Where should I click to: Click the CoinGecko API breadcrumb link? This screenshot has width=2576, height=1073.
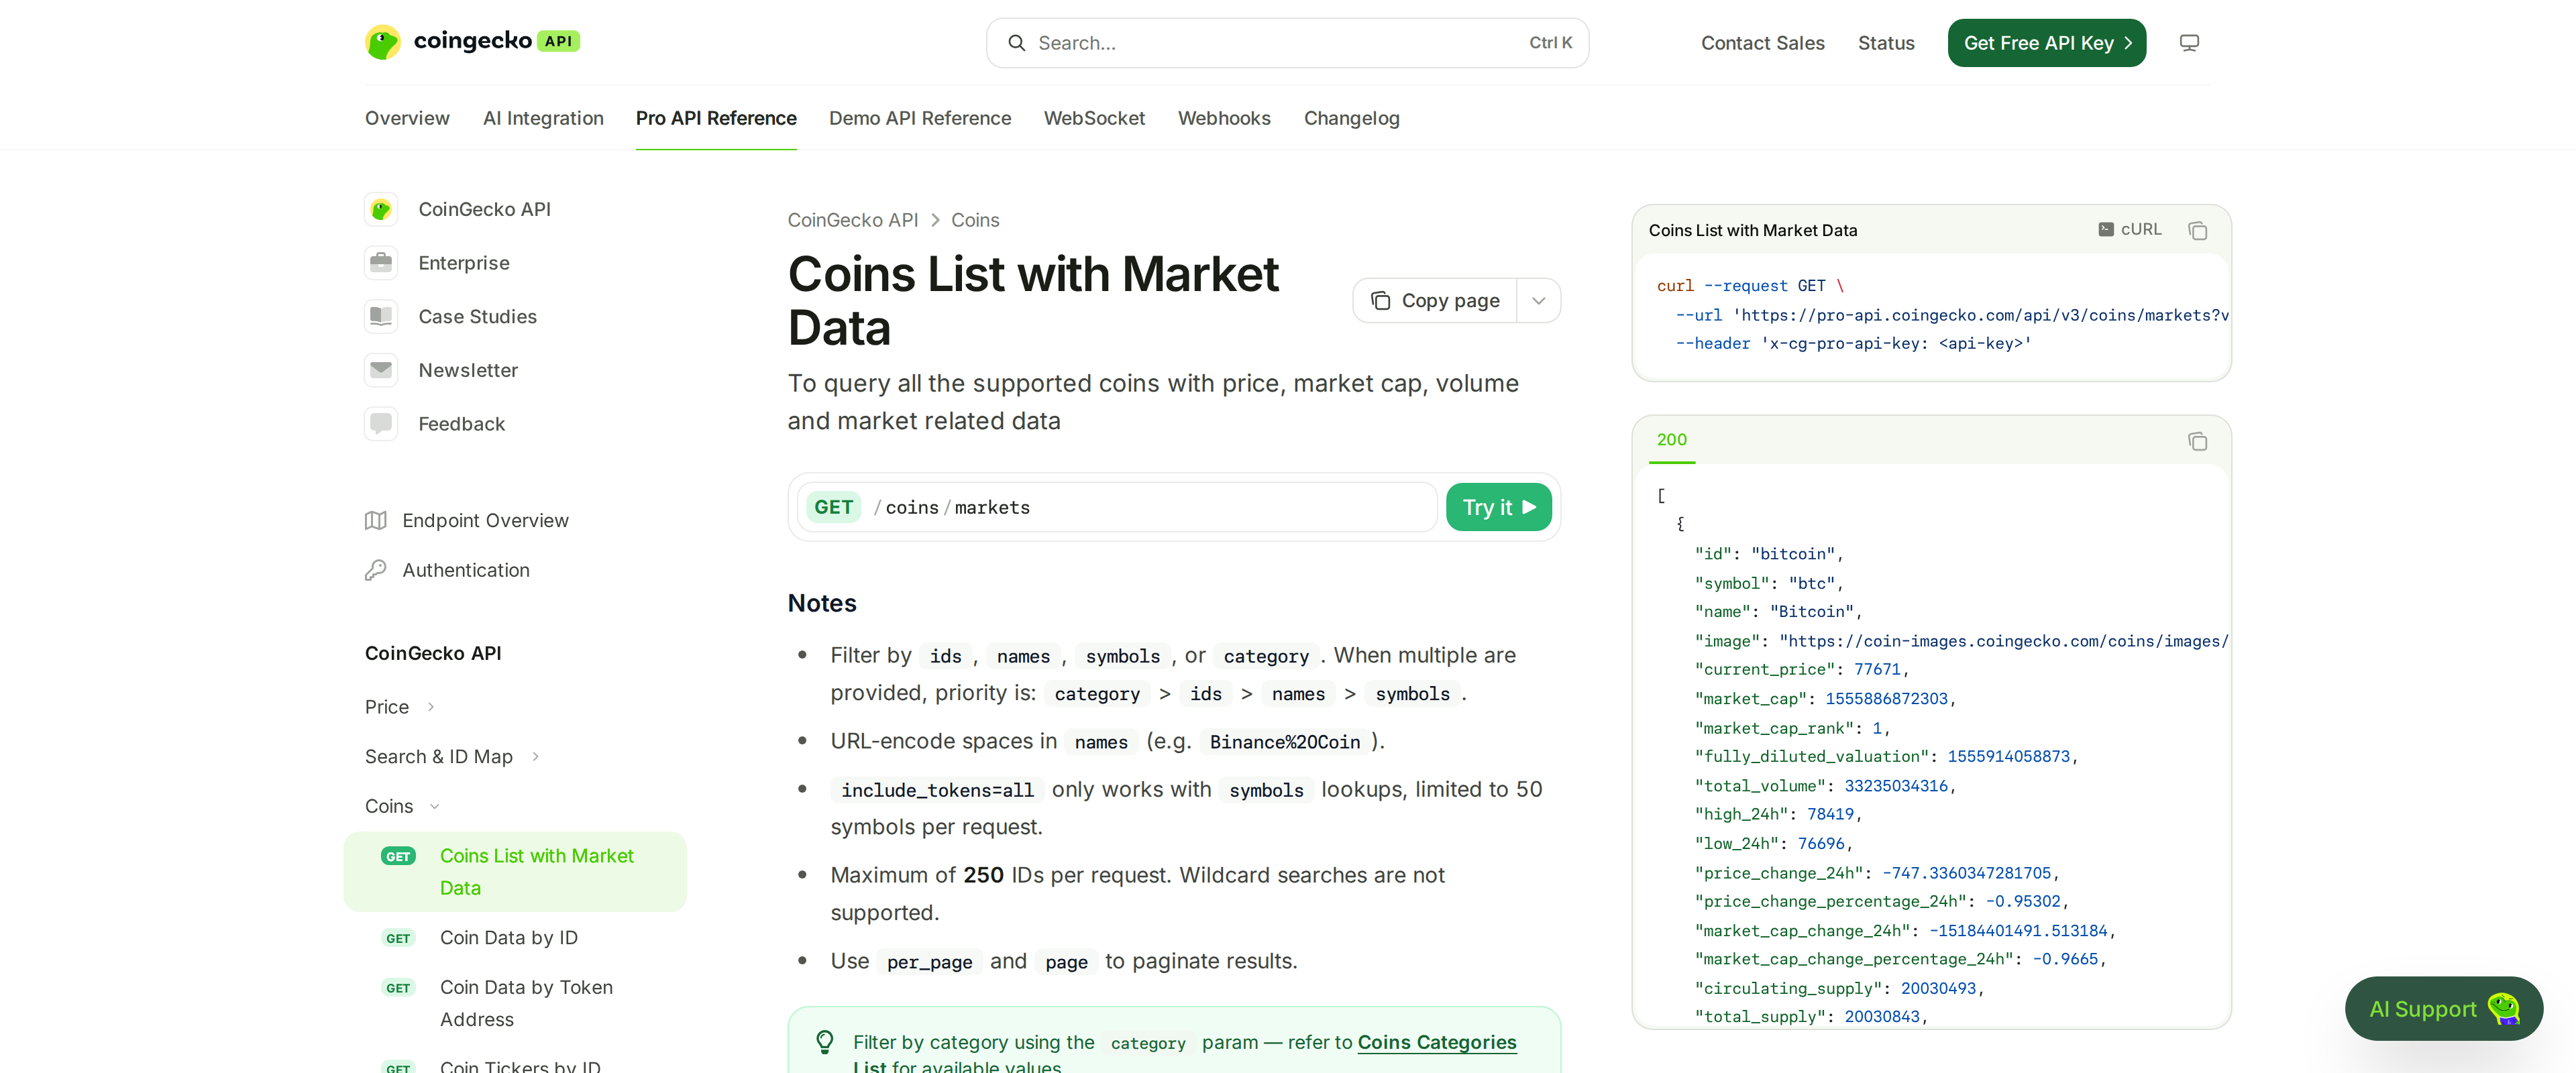click(x=852, y=220)
